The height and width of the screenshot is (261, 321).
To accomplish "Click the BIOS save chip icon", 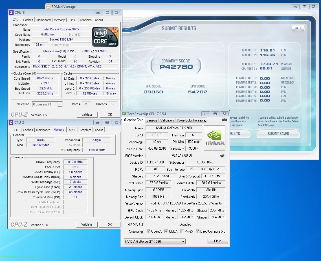I will (222, 155).
